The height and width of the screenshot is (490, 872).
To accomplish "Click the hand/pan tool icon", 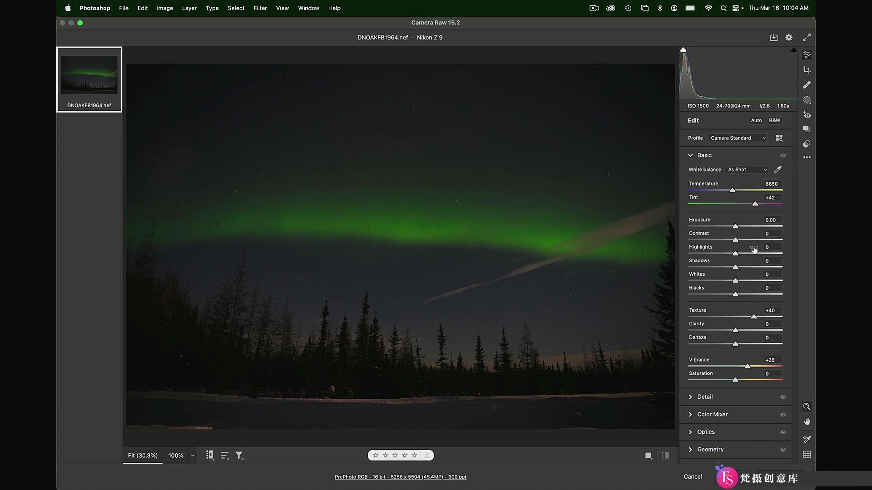I will coord(807,422).
